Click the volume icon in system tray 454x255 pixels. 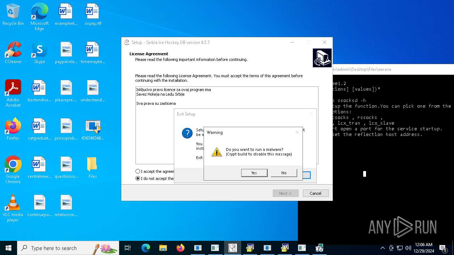click(408, 248)
